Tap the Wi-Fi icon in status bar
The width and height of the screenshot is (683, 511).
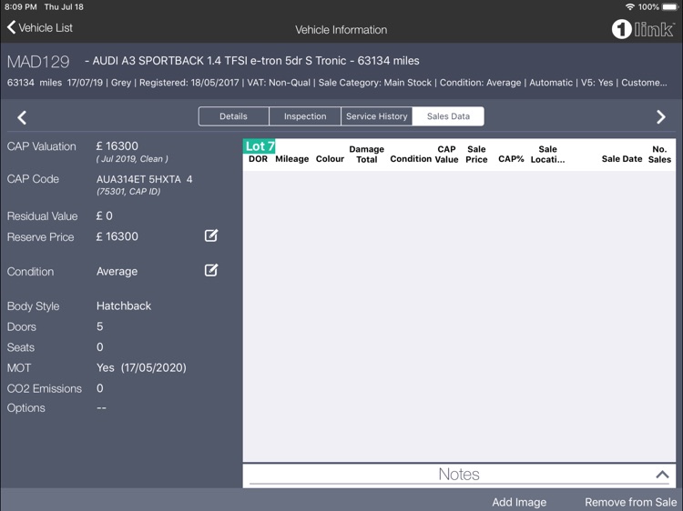(630, 7)
